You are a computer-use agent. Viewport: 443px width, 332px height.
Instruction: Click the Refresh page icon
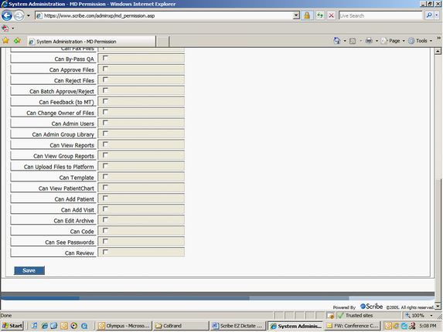click(320, 15)
